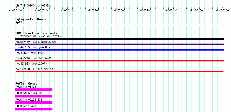This screenshot has height=112, width=231.
Task: Select the 44082900 ruler tick label
Action: pos(145,10)
